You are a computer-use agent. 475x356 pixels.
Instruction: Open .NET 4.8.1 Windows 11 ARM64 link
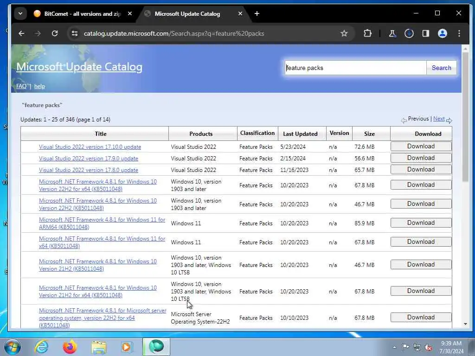click(102, 223)
